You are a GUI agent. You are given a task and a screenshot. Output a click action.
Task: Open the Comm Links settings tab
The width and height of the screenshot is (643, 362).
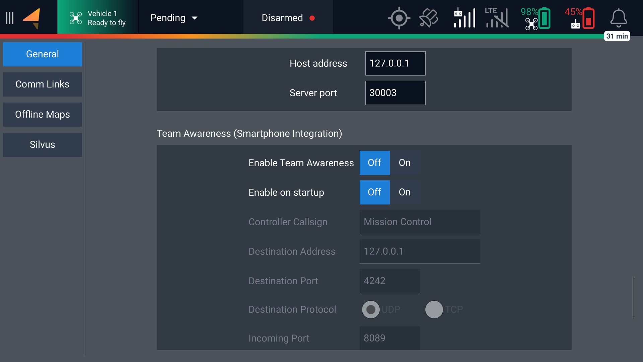click(43, 84)
